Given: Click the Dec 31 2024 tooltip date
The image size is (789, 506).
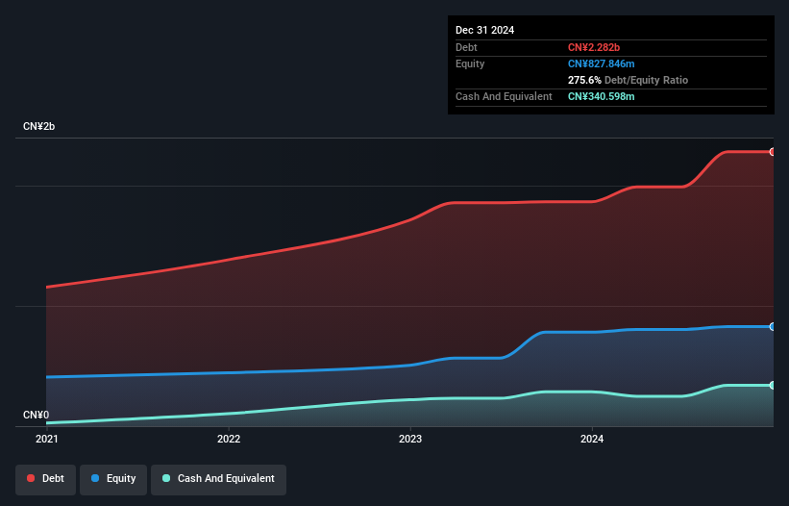Looking at the screenshot, I should pos(484,30).
